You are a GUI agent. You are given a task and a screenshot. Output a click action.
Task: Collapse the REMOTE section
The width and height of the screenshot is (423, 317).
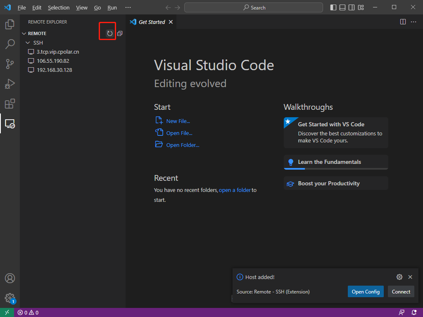point(24,33)
